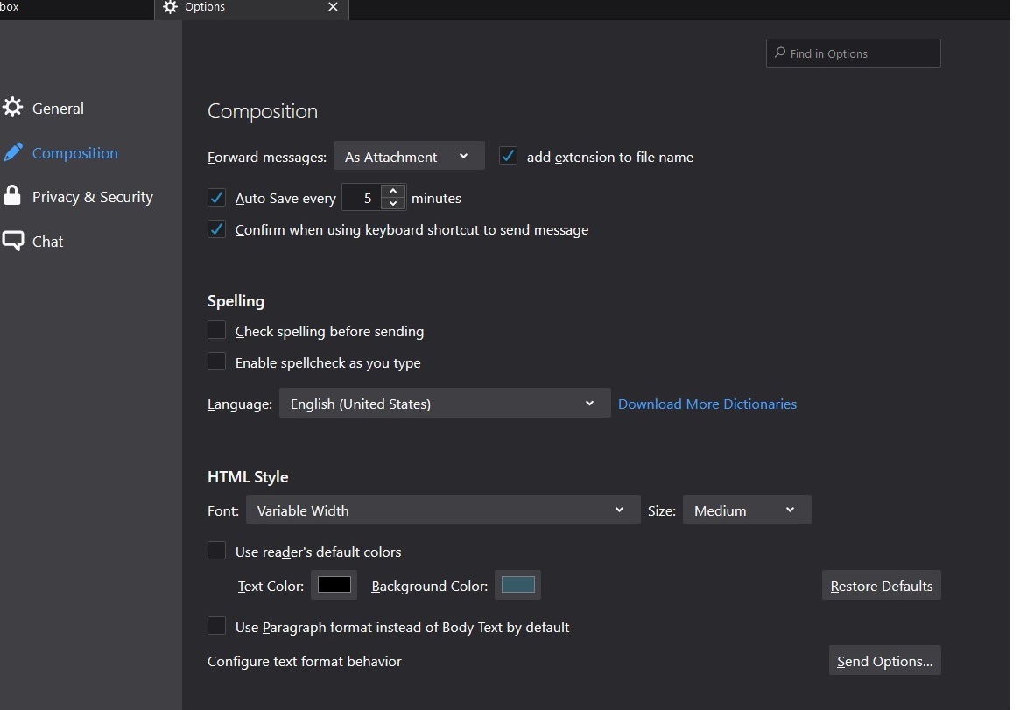Increase Auto Save minutes with up arrow
Viewport: 1020px width, 710px height.
394,192
